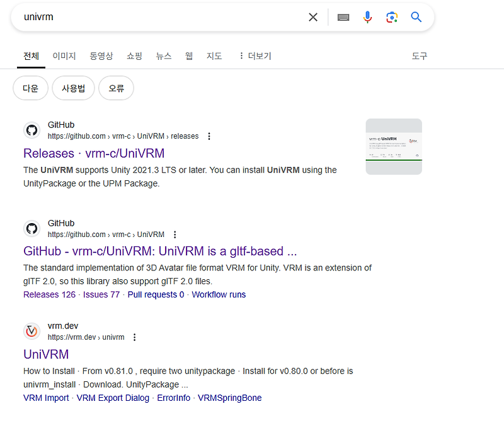Select the 다운 filter chip

pyautogui.click(x=30, y=88)
